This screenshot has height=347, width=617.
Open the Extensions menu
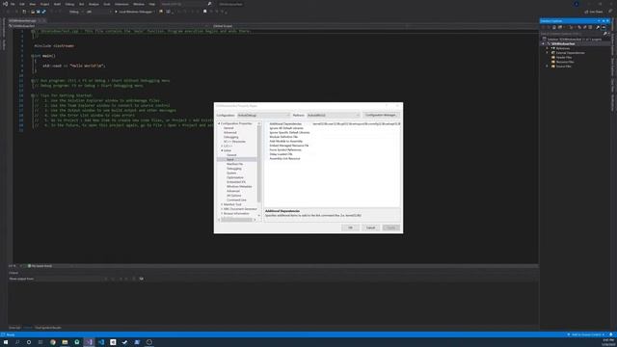point(121,4)
